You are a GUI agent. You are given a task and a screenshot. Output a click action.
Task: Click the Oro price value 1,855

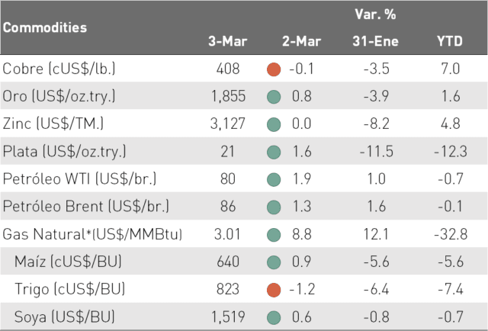pyautogui.click(x=228, y=96)
